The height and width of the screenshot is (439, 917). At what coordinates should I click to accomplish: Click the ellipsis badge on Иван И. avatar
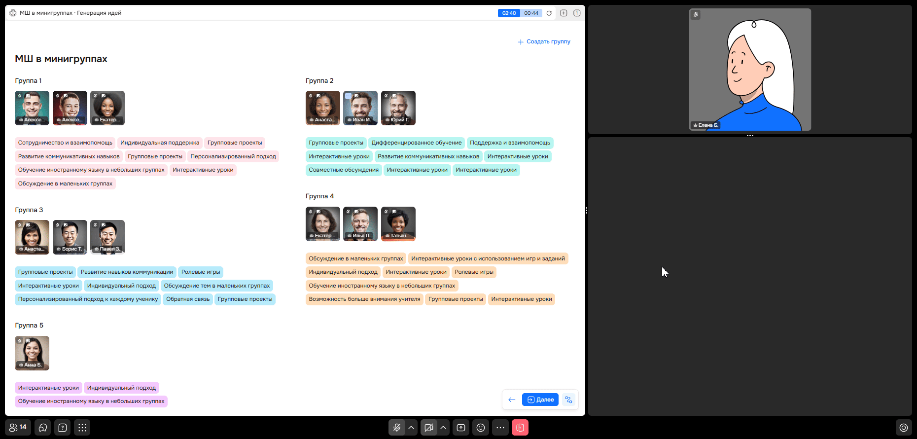pyautogui.click(x=348, y=96)
